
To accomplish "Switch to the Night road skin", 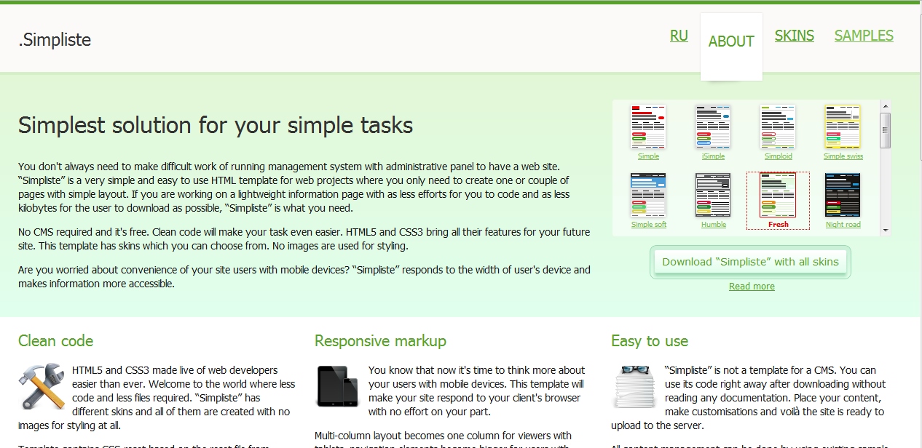I will tap(843, 195).
